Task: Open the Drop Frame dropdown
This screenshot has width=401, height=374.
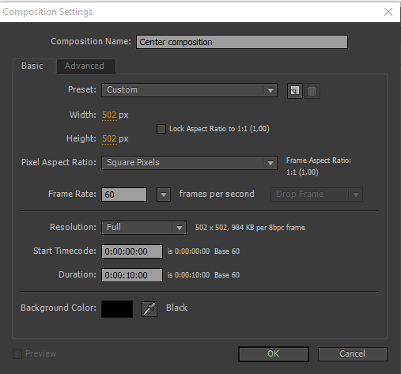Action: [x=316, y=195]
